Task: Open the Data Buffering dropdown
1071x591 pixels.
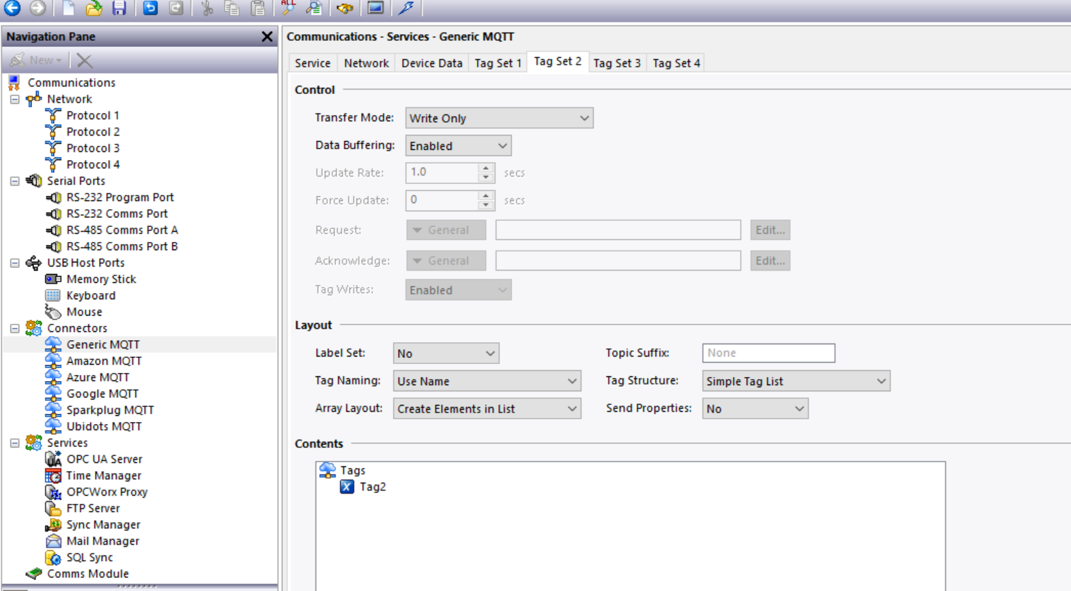Action: click(458, 146)
